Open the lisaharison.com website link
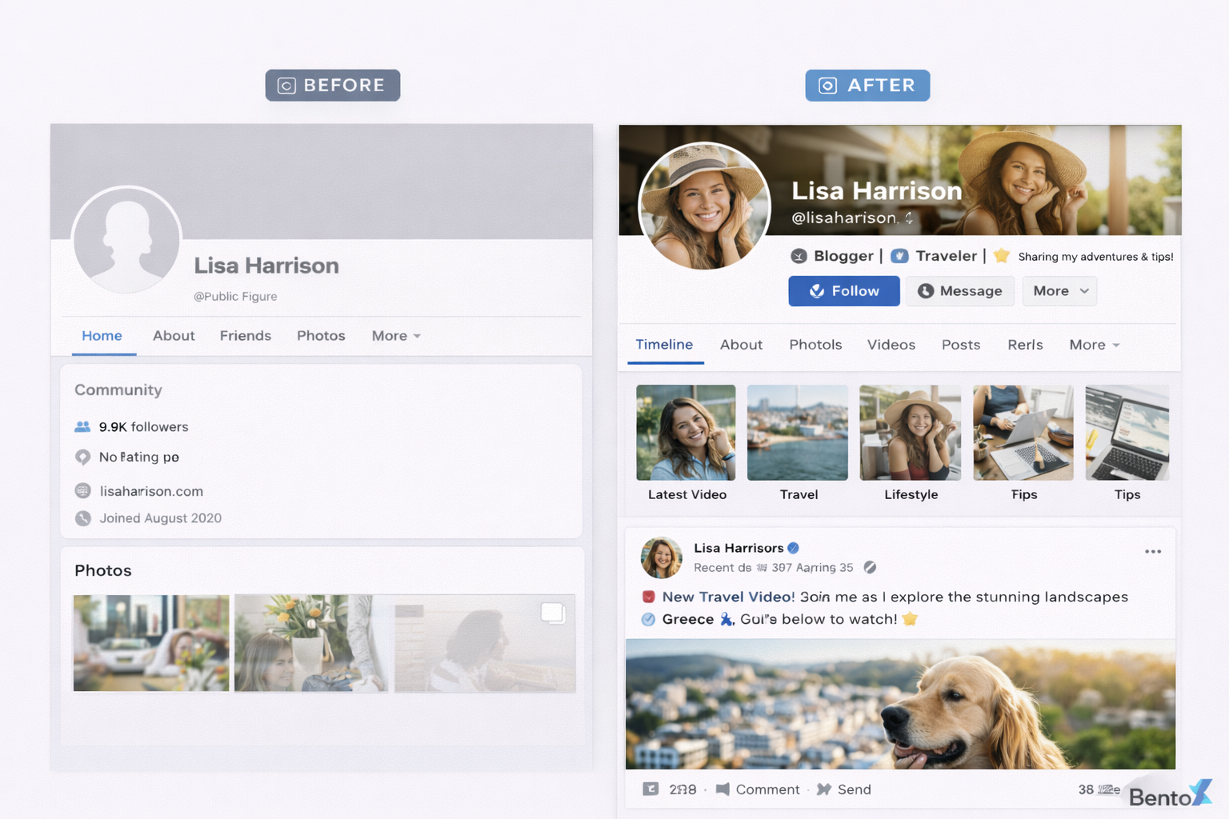The width and height of the screenshot is (1229, 819). pos(151,491)
